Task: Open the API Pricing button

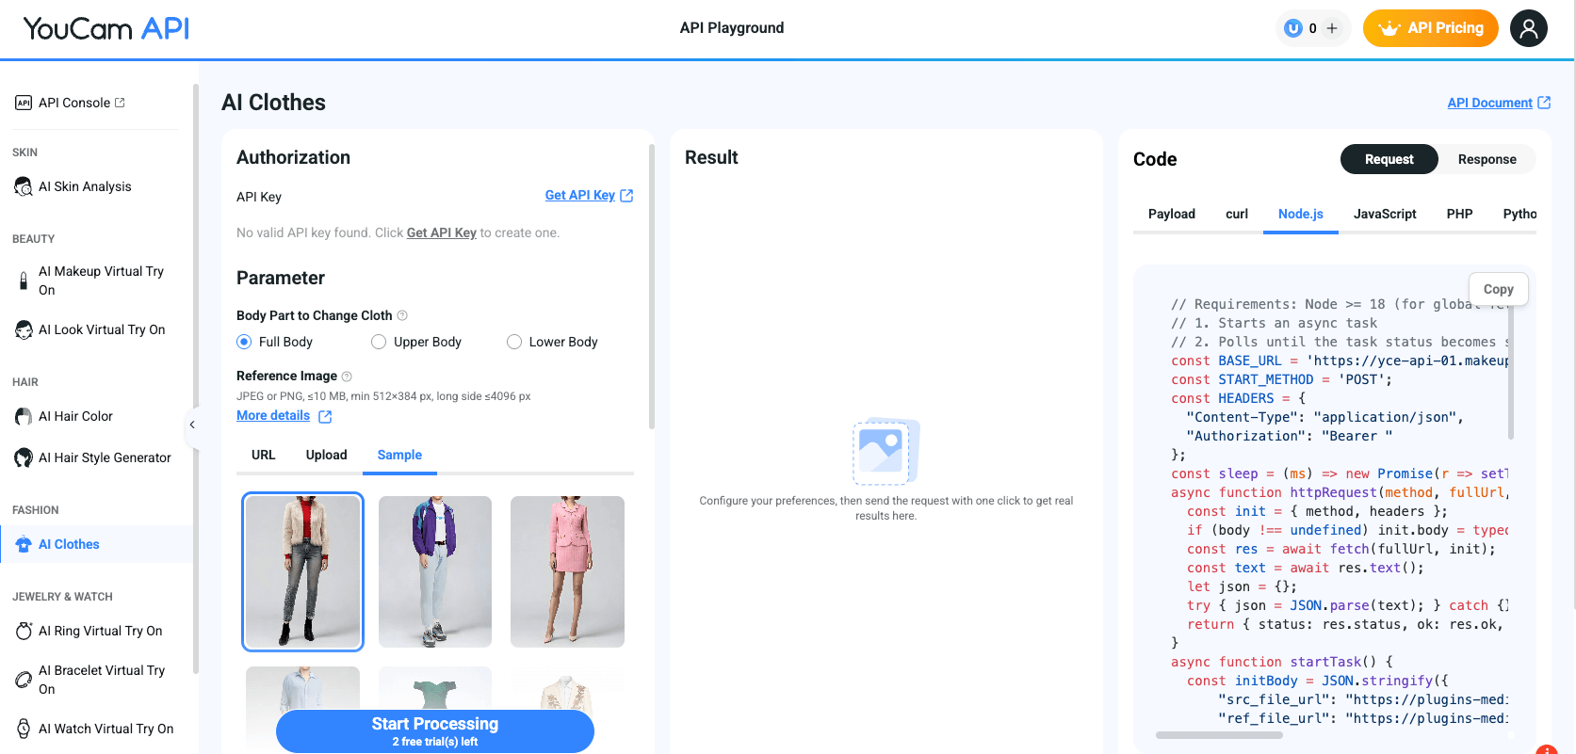Action: (1430, 28)
